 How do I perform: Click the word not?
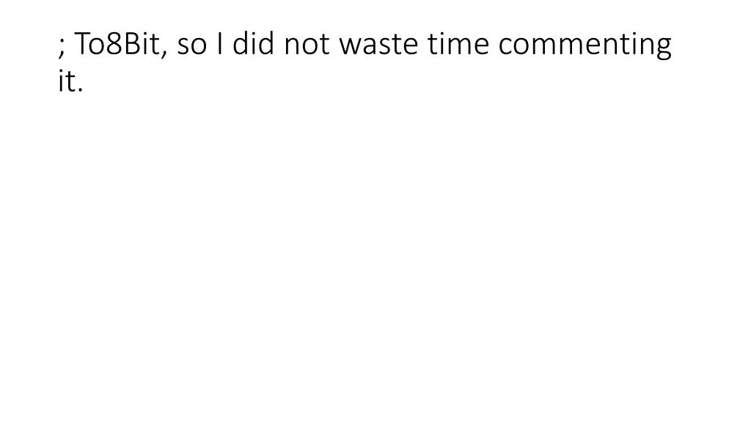(307, 45)
